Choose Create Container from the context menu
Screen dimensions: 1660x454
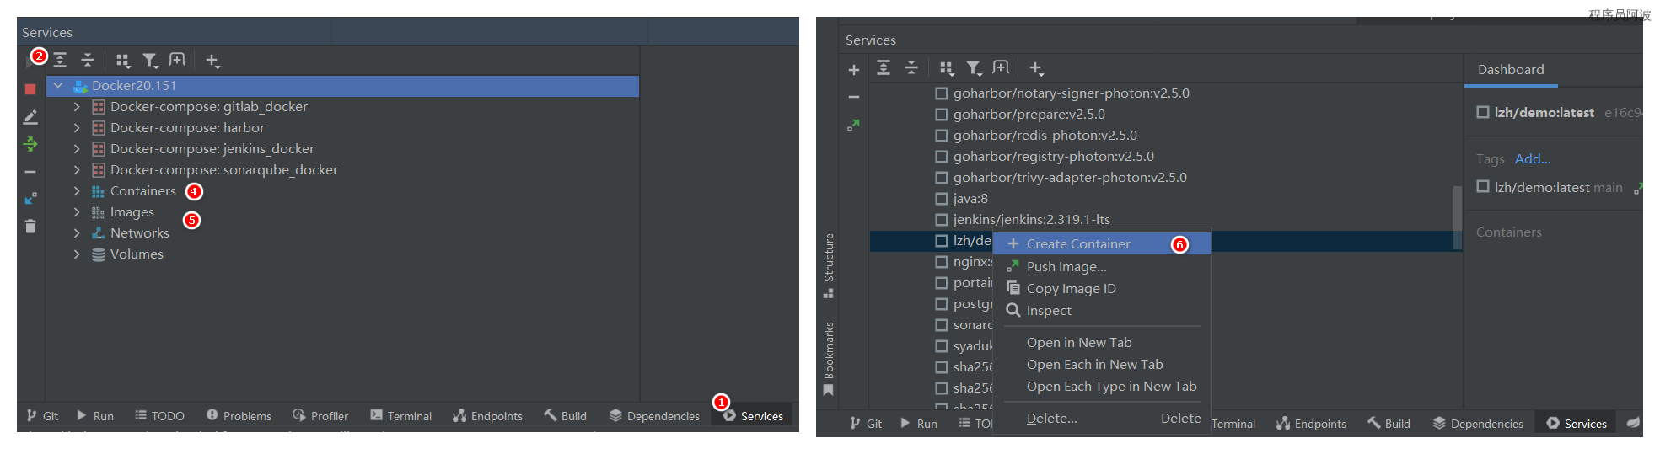[x=1077, y=244]
